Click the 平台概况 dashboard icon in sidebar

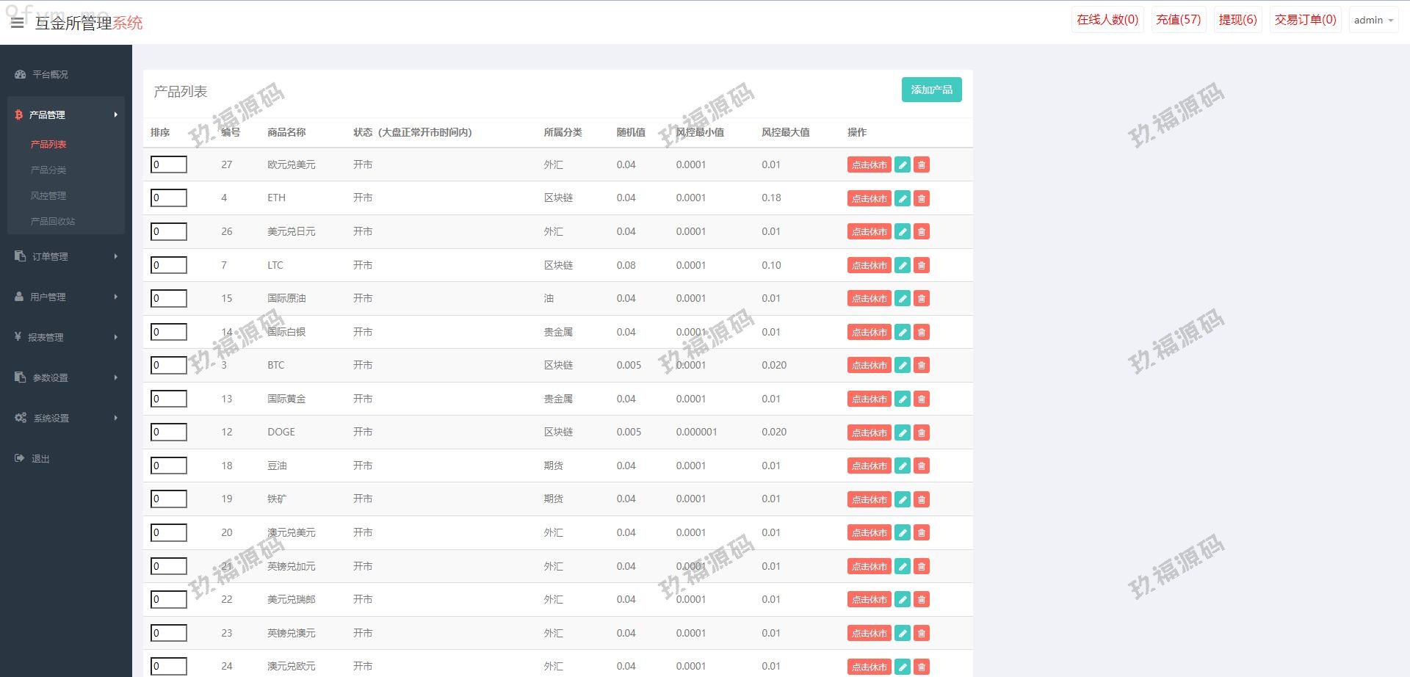coord(21,74)
